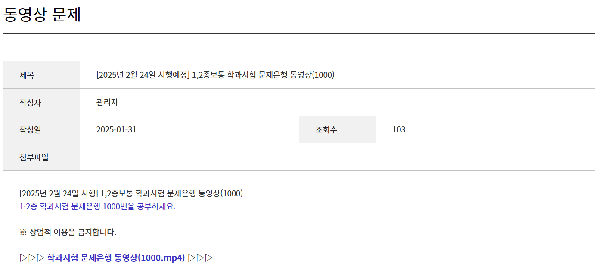The height and width of the screenshot is (267, 602).
Task: Click the blue text 1·2종 학과시험 문제은행 1000번을 공부하세요
Action: 97,206
